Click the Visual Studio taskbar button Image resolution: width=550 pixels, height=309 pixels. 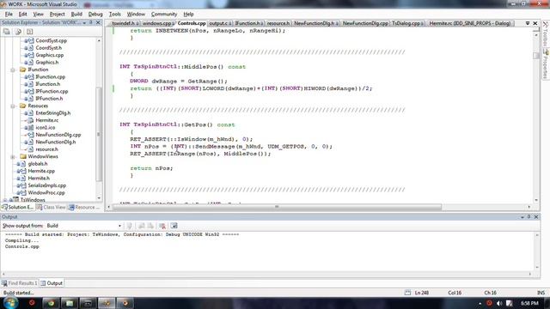[107, 303]
